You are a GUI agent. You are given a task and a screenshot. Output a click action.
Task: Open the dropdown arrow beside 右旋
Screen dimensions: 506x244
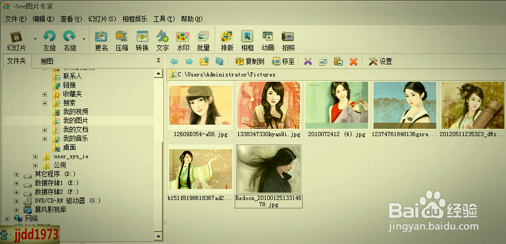click(84, 39)
